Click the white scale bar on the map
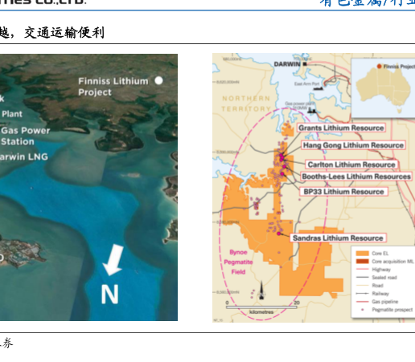This screenshot has height=362, width=415. pos(261,307)
